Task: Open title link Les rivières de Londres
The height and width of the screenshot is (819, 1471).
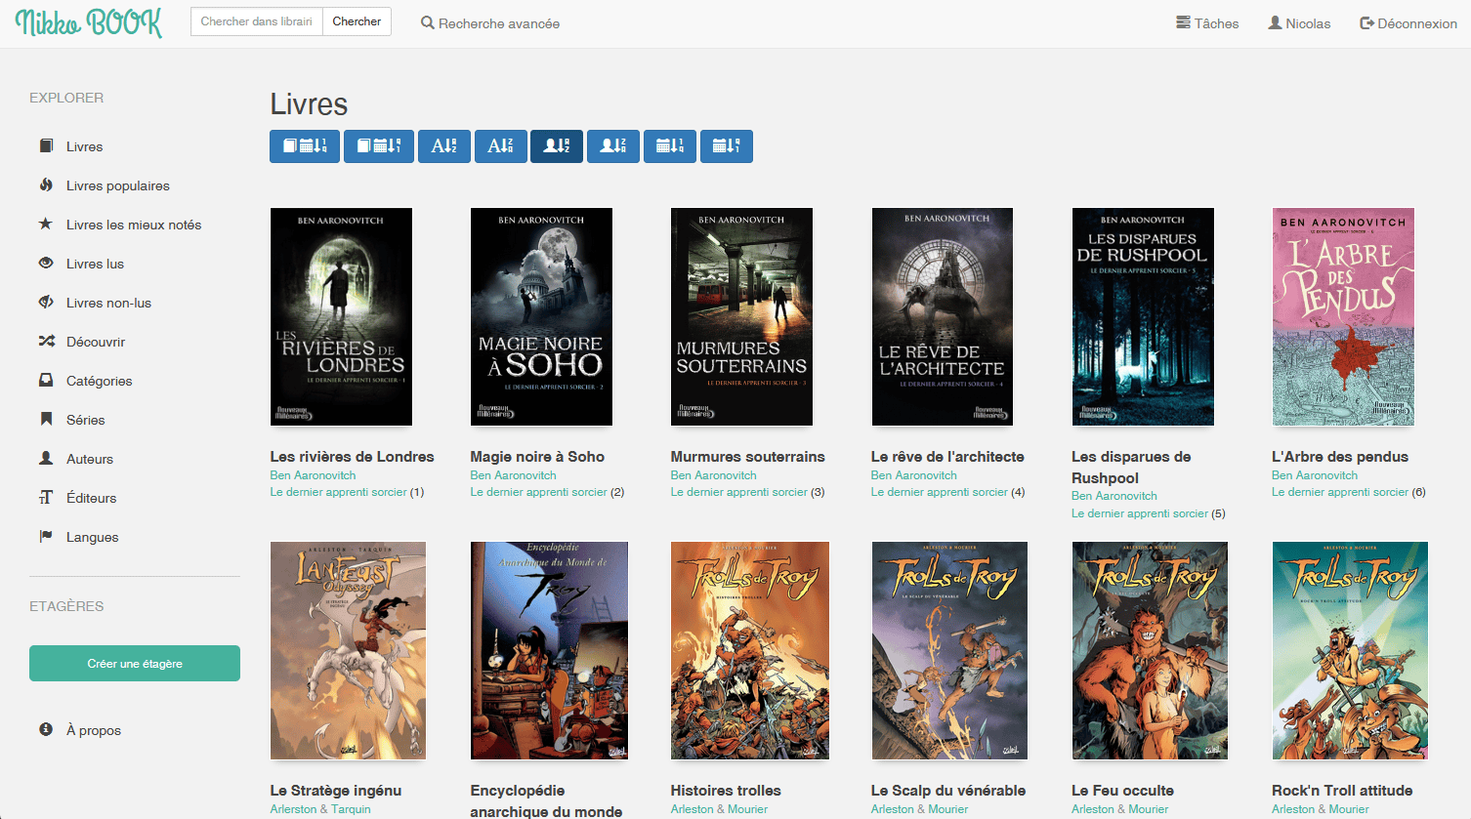Action: point(352,457)
